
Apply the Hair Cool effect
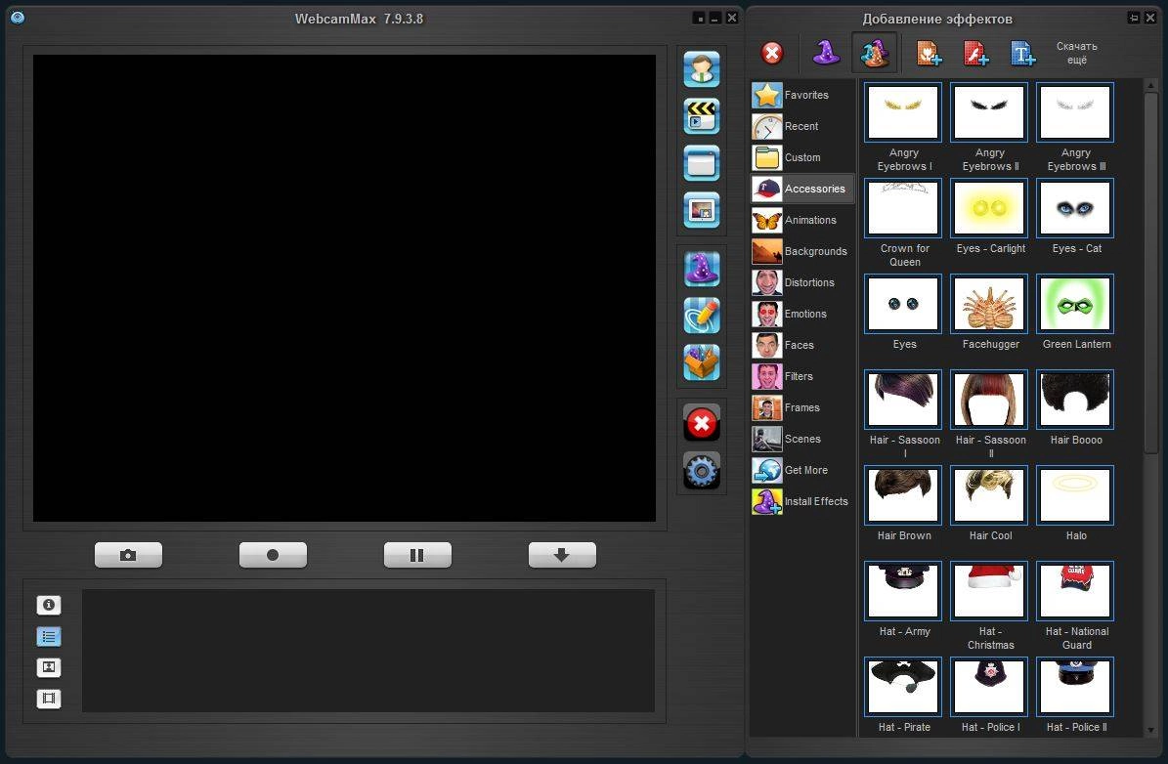tap(989, 495)
